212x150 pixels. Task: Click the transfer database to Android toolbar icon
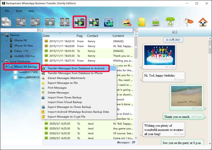pyautogui.click(x=79, y=22)
